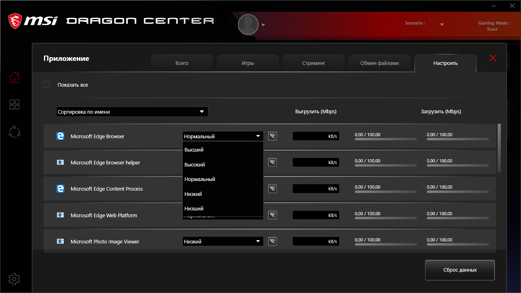The image size is (521, 293).
Task: Click the Microsoft Edge Web Platform app icon
Action: pos(60,215)
